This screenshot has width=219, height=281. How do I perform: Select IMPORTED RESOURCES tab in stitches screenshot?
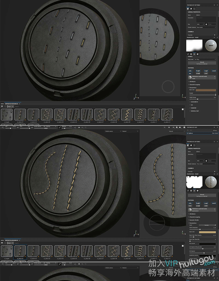click(x=11, y=240)
